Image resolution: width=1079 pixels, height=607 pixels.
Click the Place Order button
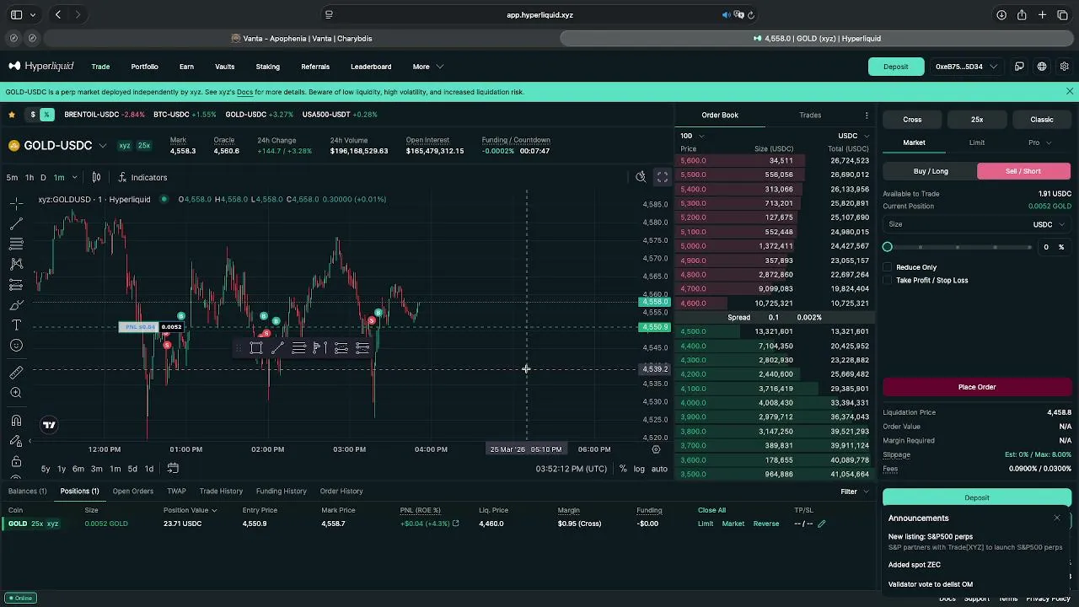(x=977, y=387)
